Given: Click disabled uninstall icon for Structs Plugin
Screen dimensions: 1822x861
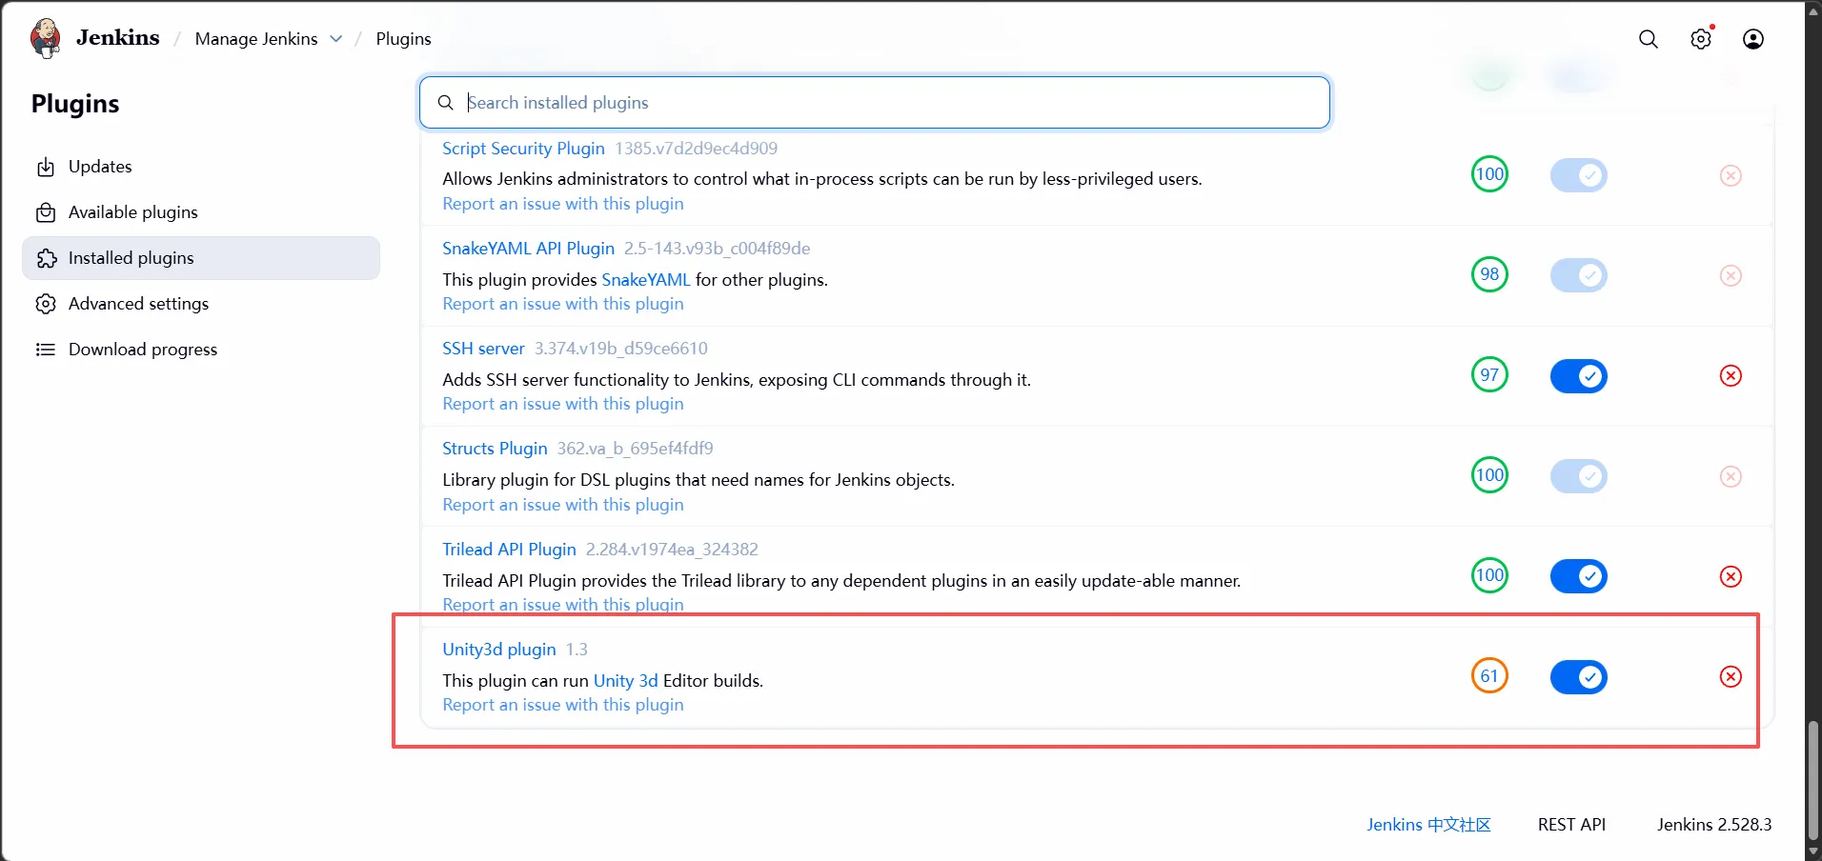Looking at the screenshot, I should 1731,476.
